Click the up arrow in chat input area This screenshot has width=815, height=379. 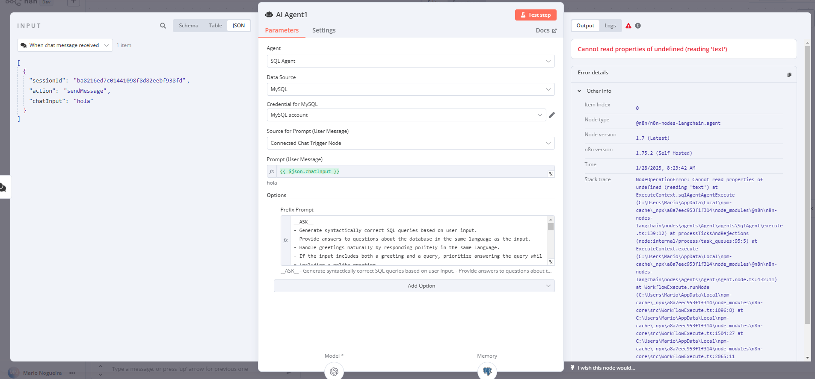(101, 366)
